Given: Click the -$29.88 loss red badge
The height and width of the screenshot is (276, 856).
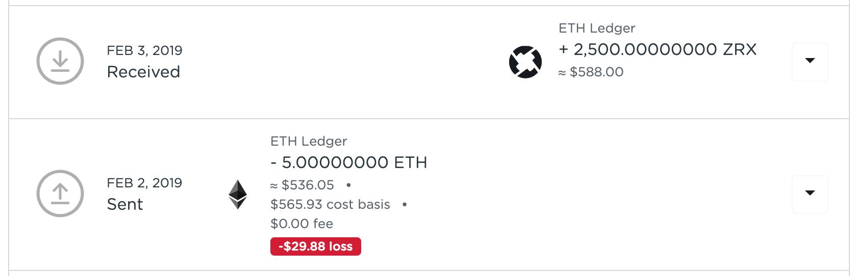Looking at the screenshot, I should click(316, 246).
